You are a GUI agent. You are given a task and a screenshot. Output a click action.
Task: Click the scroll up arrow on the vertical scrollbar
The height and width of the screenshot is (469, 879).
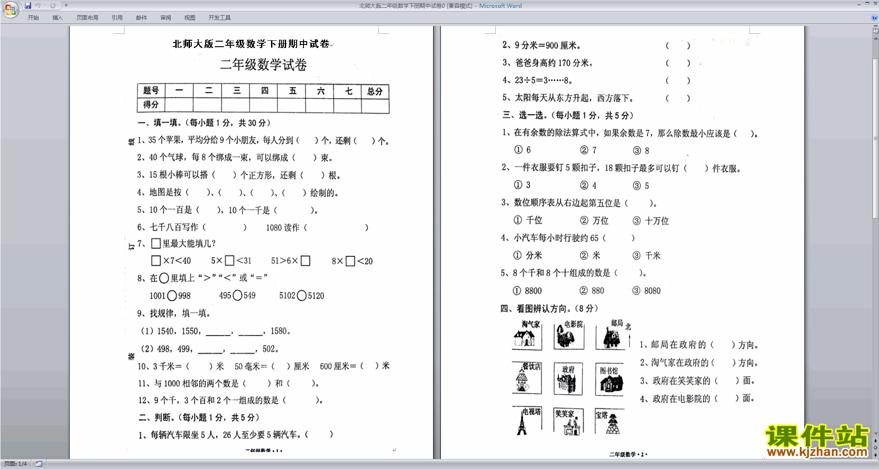click(876, 38)
